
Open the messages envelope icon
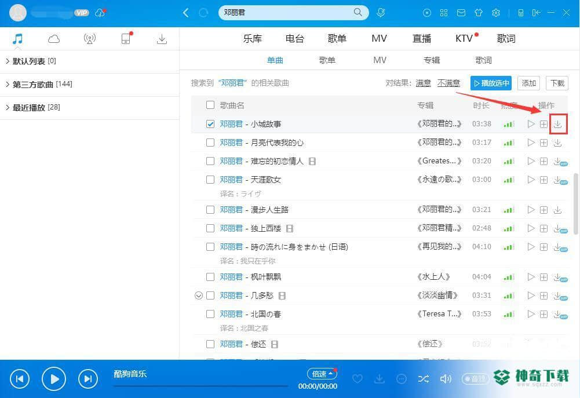click(461, 13)
